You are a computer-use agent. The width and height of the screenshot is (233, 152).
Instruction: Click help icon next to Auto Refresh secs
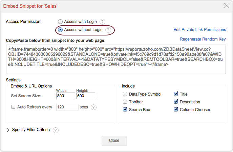click(x=94, y=107)
